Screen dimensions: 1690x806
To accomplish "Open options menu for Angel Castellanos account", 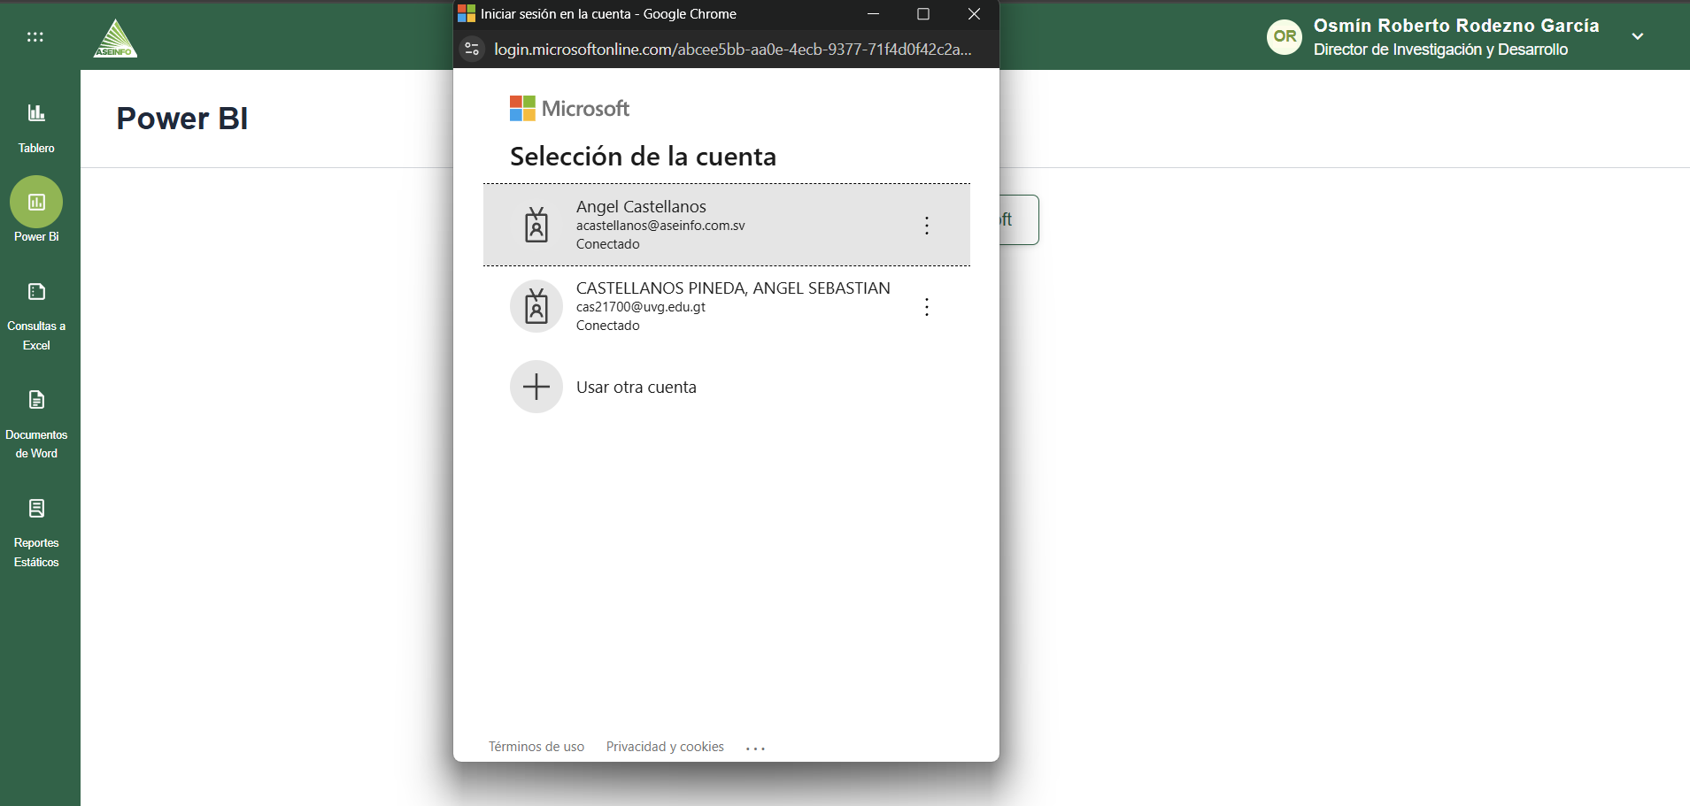I will point(927,226).
